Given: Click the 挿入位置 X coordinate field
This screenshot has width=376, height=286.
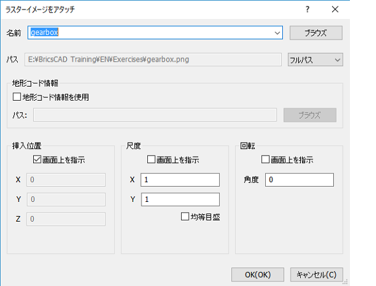Looking at the screenshot, I should [x=66, y=180].
